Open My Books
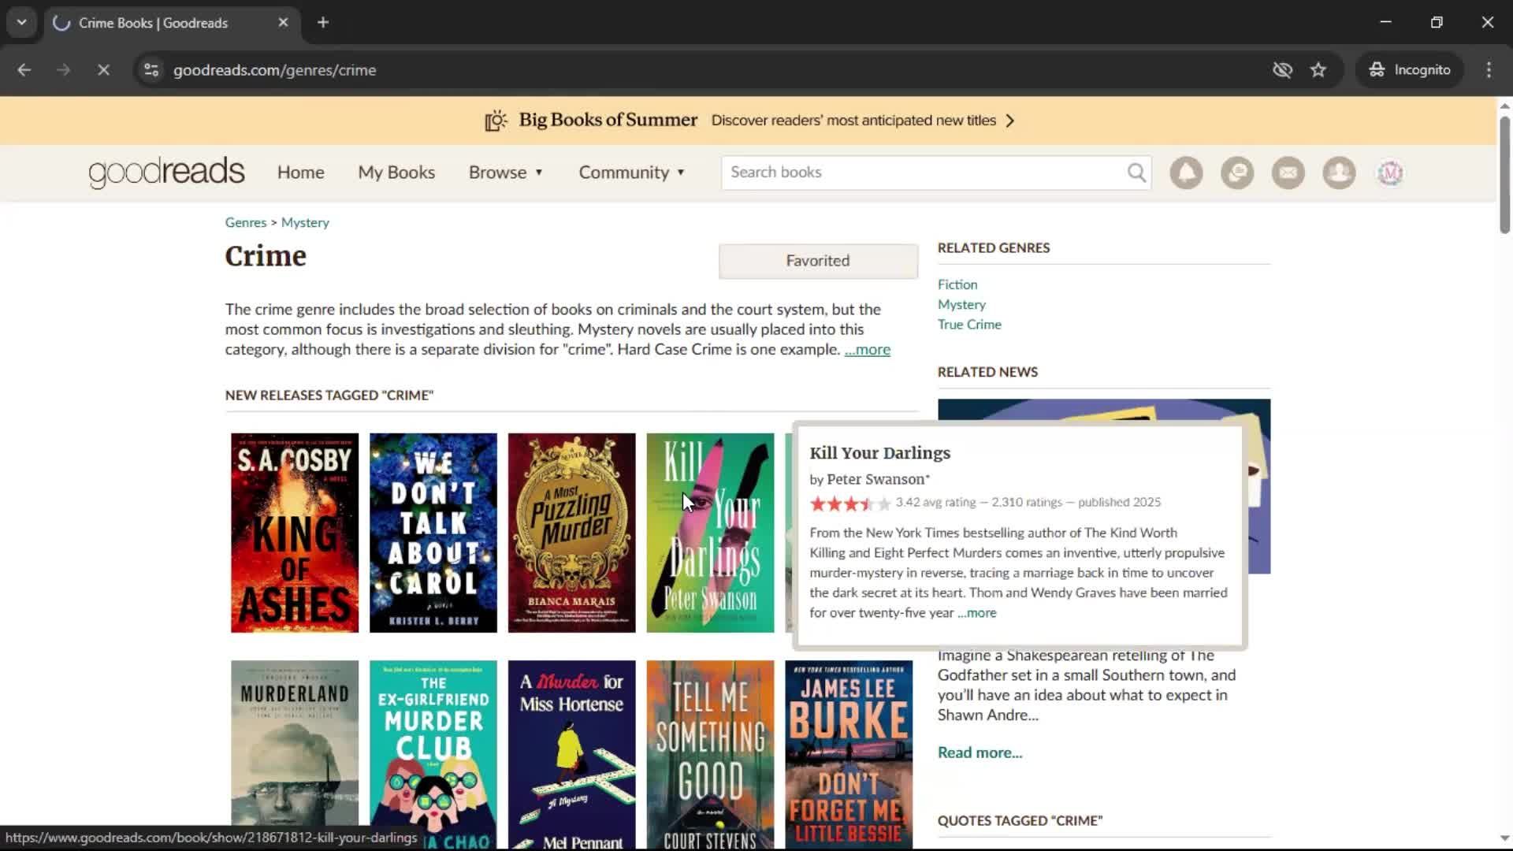Image resolution: width=1513 pixels, height=851 pixels. point(396,173)
